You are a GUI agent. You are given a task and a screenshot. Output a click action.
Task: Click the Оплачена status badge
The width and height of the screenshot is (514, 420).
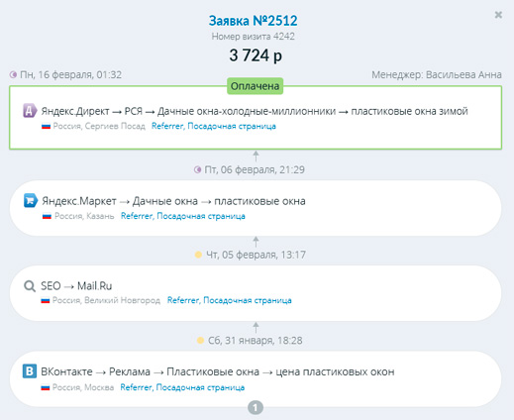255,86
